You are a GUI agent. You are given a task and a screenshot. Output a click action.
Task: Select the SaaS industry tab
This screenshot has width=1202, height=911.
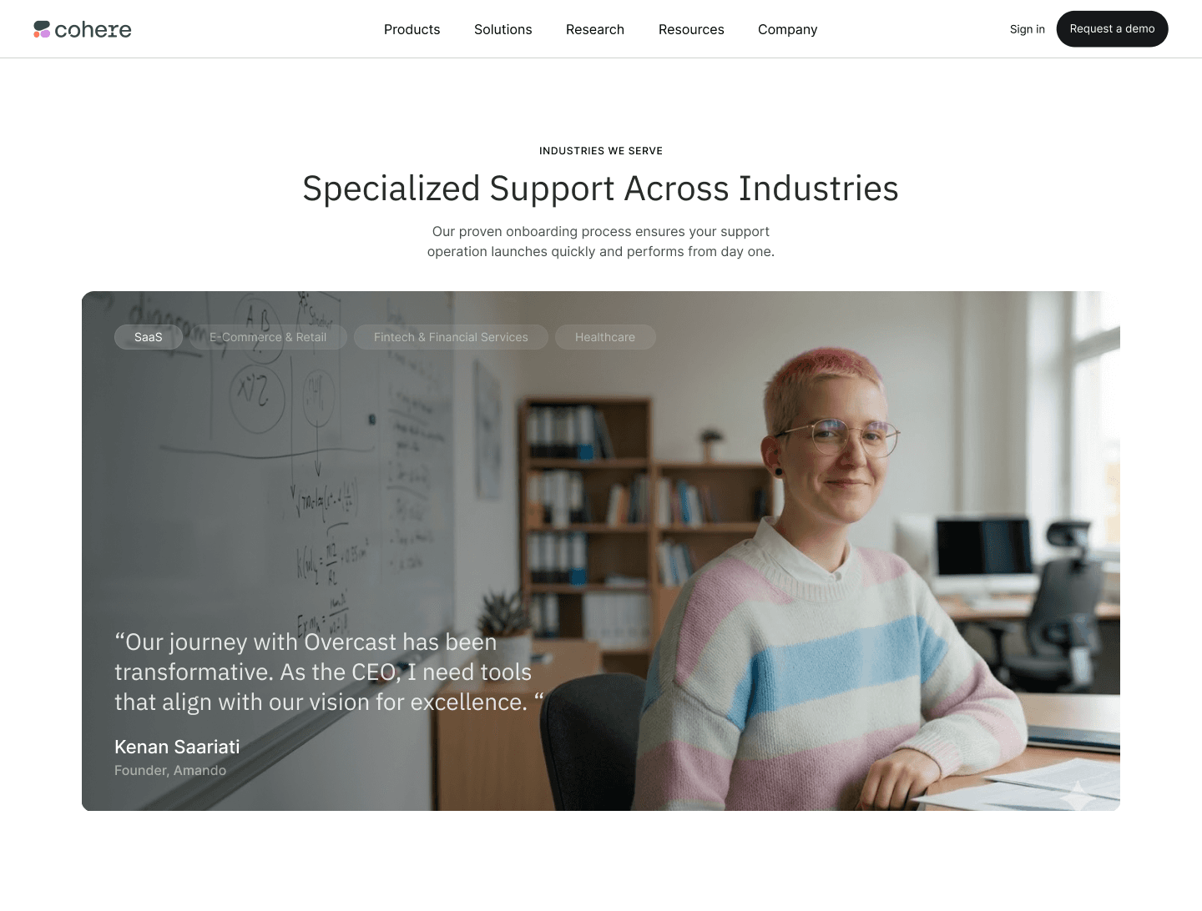click(149, 337)
